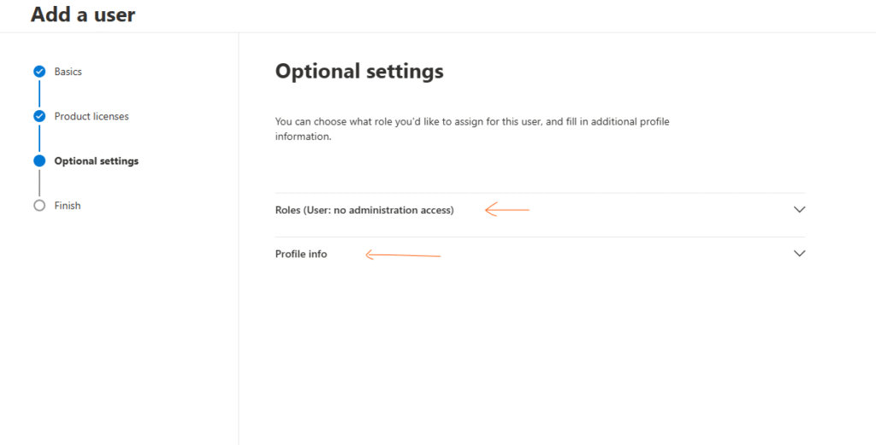Click the orange arrow pointing at Profile info
876x445 pixels.
[x=403, y=254]
